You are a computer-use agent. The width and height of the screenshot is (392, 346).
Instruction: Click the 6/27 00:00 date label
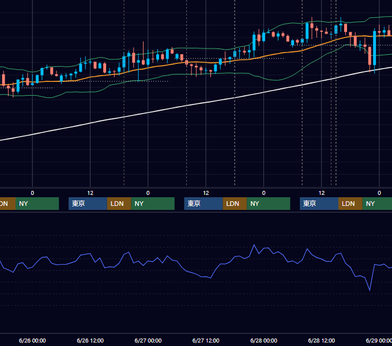(148, 340)
